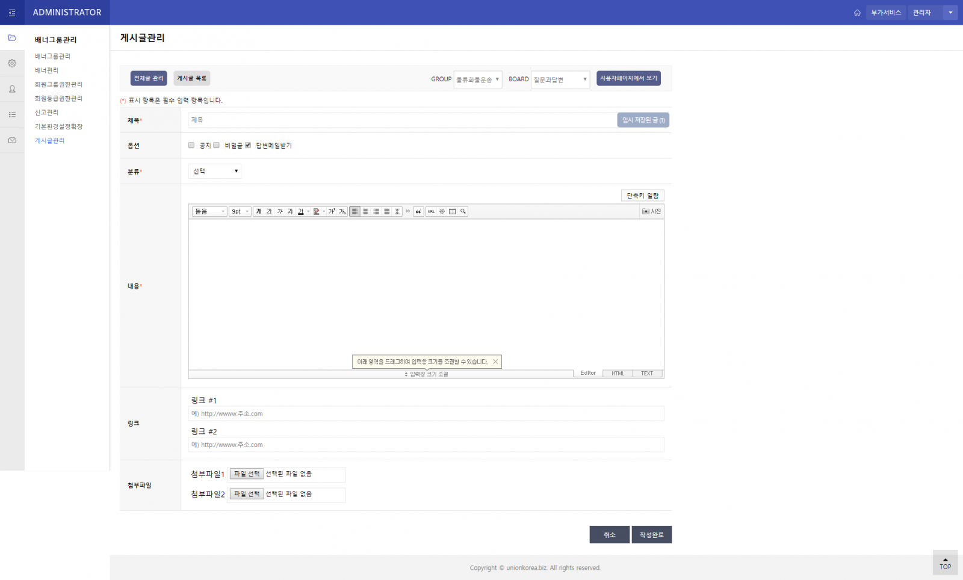Switch editor to HTML mode tab
This screenshot has width=963, height=580.
[x=618, y=374]
